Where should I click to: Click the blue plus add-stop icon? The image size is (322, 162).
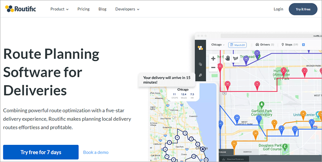(303, 45)
